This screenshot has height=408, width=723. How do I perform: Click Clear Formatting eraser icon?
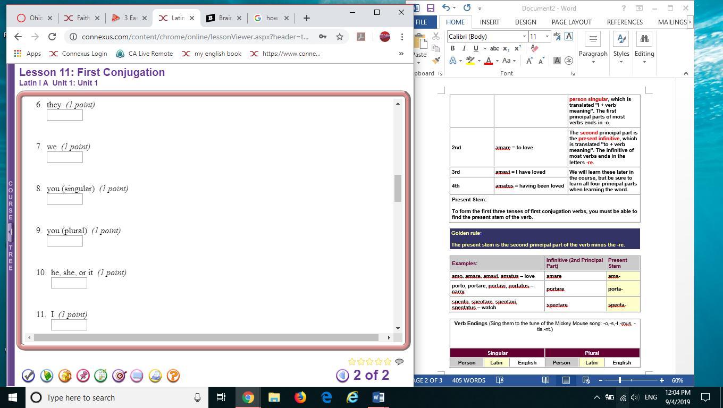click(534, 48)
